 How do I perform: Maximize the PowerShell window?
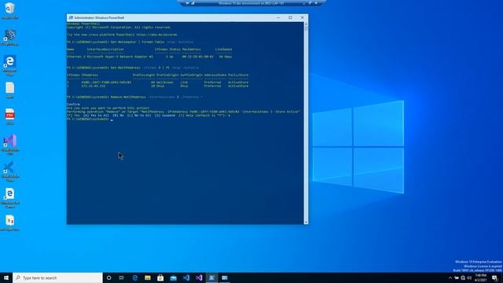[290, 17]
